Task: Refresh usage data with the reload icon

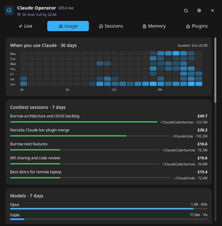Action: point(186,10)
